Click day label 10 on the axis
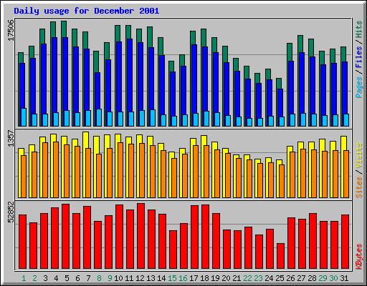367x286 pixels. (x=118, y=278)
